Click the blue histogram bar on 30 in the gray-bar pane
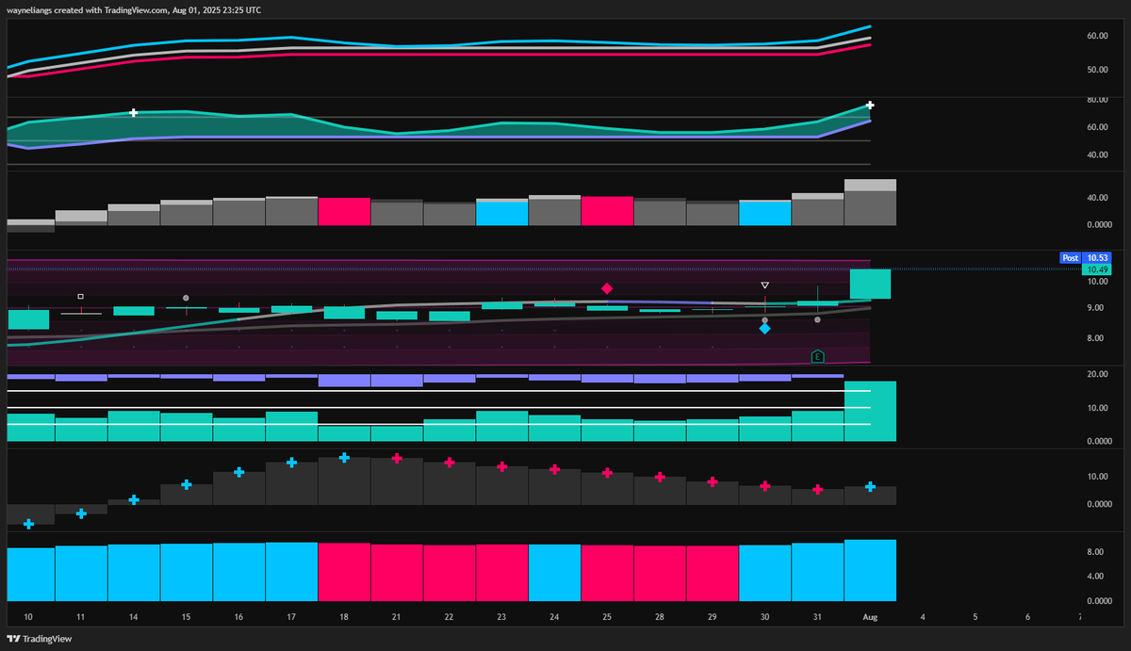 coord(765,213)
